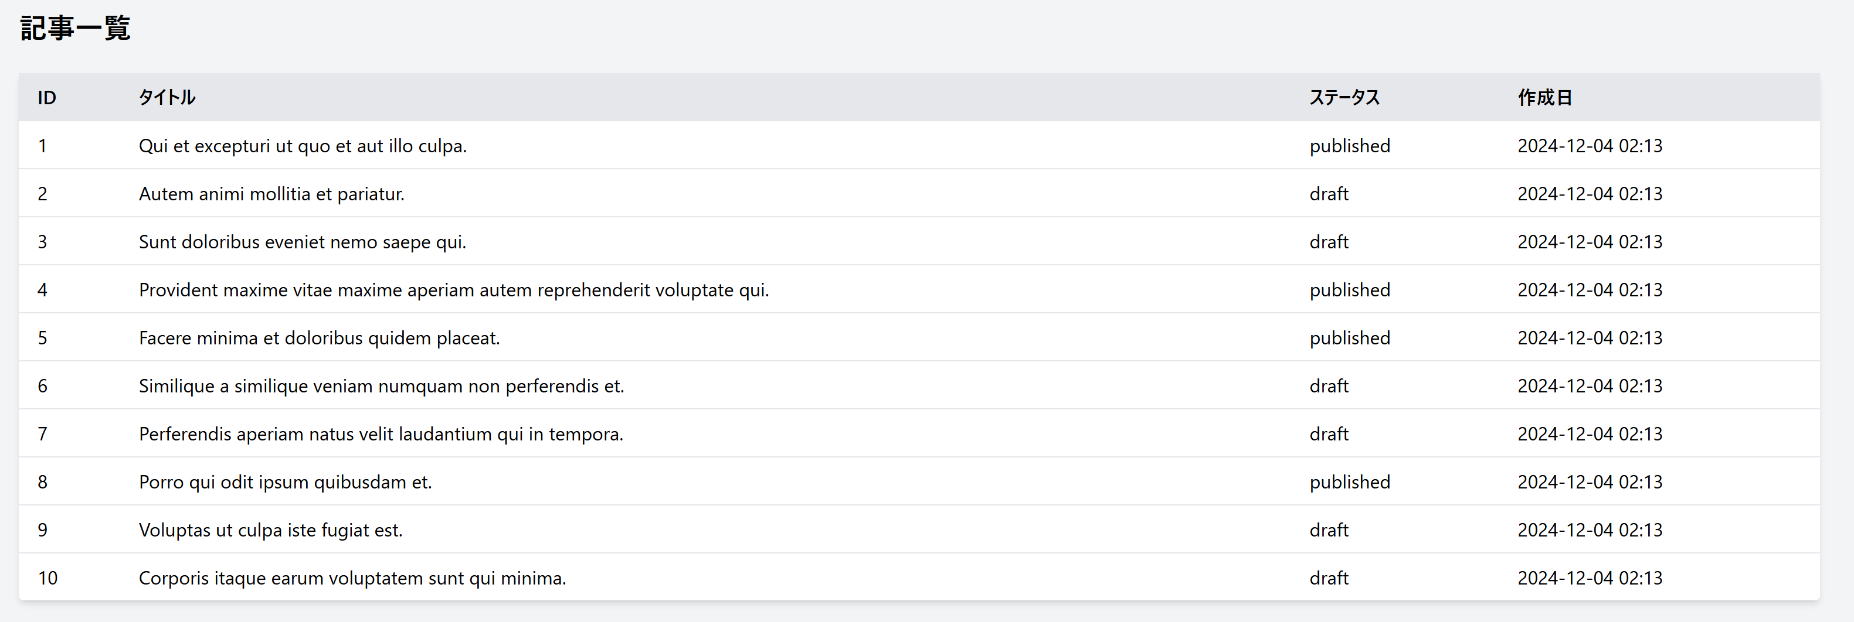This screenshot has height=622, width=1854.
Task: Click the 作成日 column header
Action: 1544,98
